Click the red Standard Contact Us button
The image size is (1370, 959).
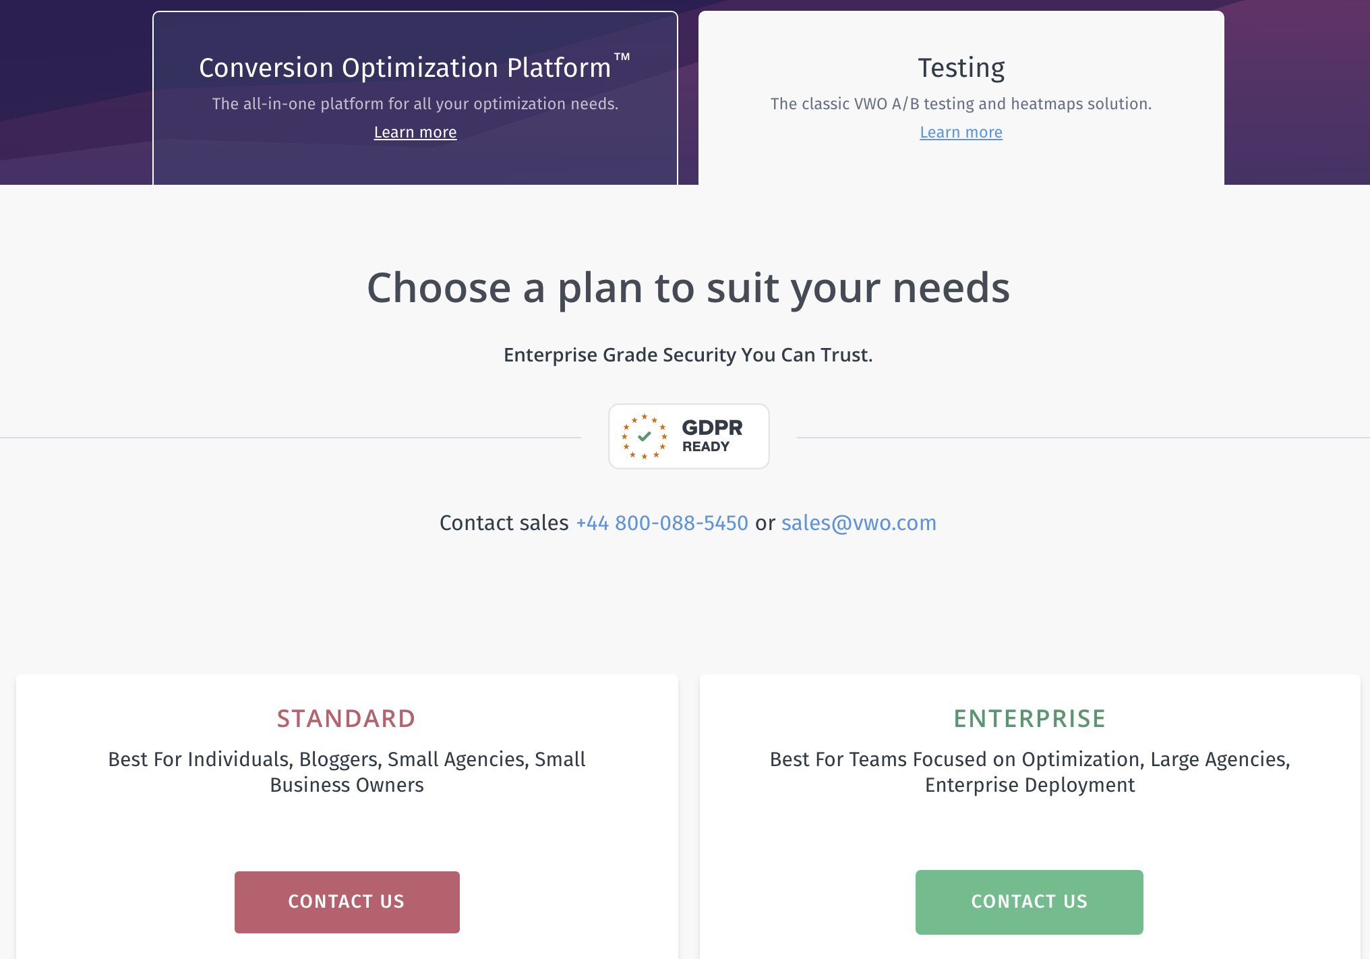coord(347,902)
